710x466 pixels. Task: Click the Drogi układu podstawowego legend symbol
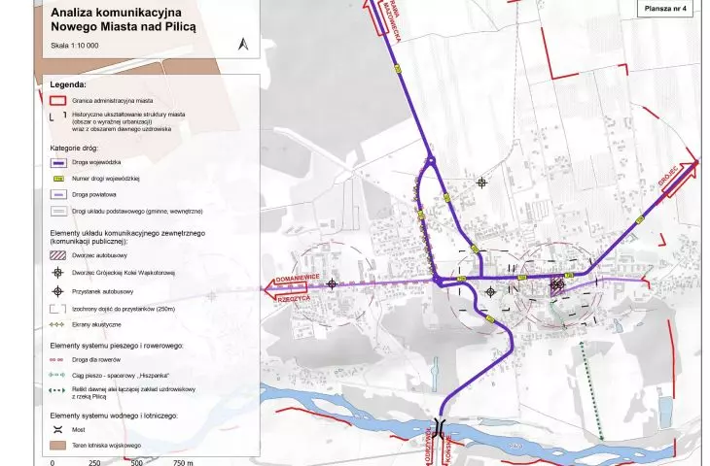pyautogui.click(x=58, y=211)
